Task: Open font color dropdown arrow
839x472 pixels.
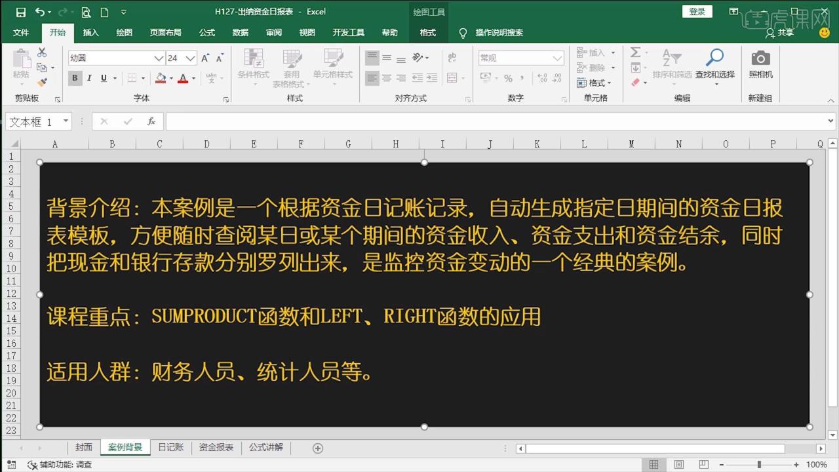Action: [193, 78]
